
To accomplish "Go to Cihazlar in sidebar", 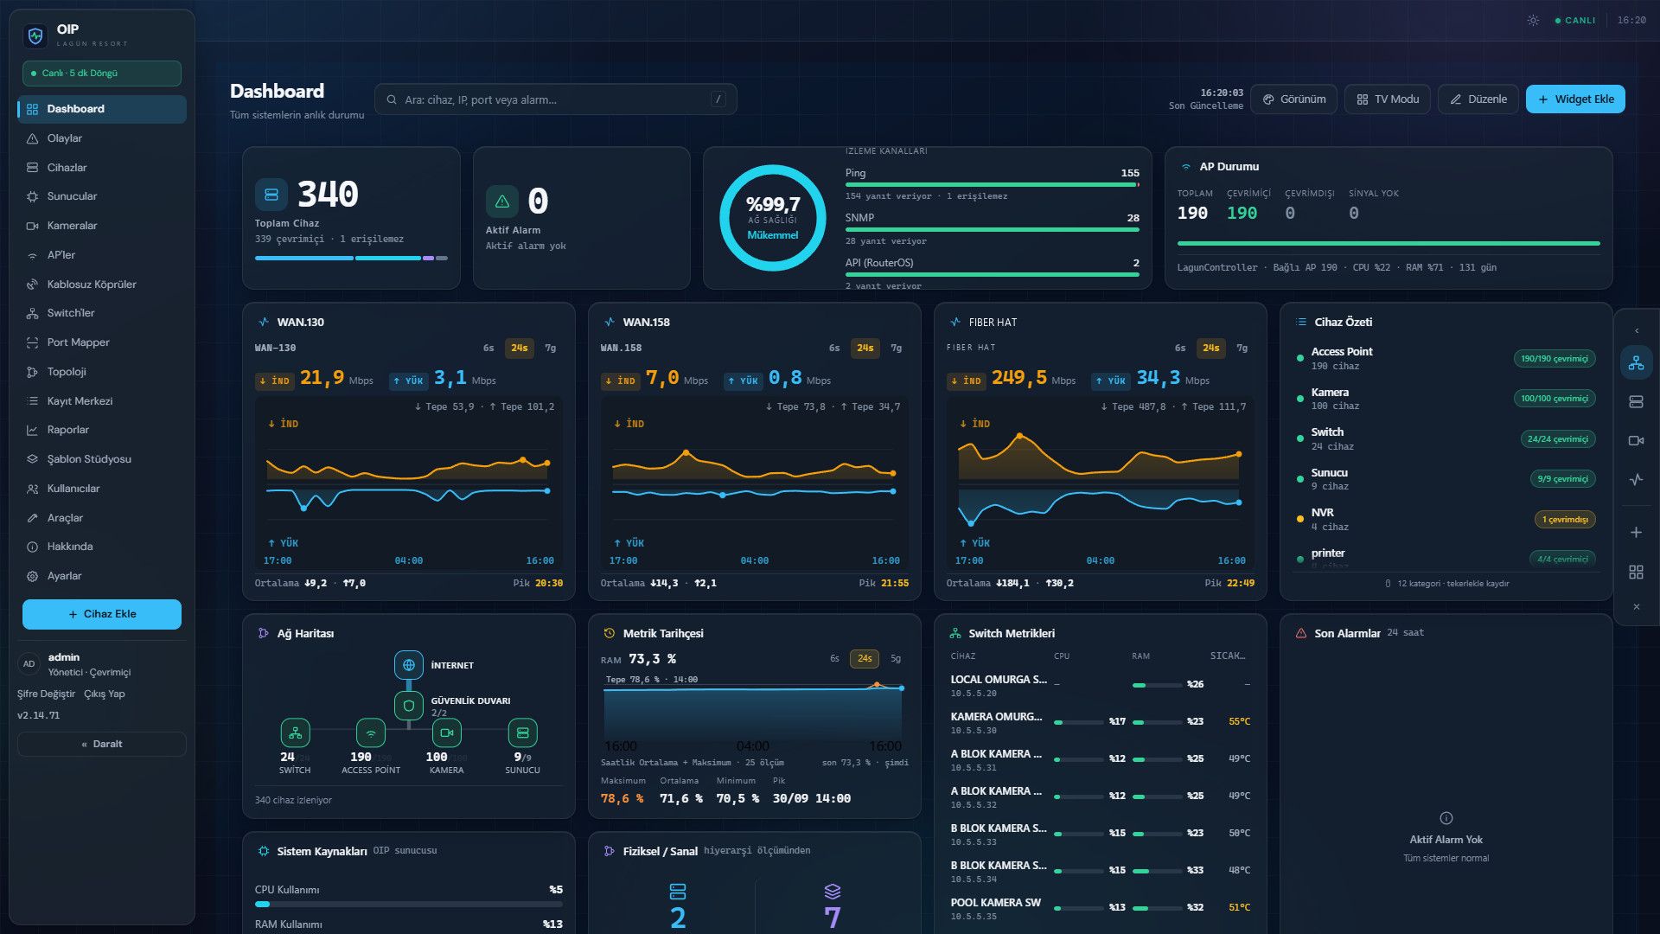I will [x=102, y=168].
